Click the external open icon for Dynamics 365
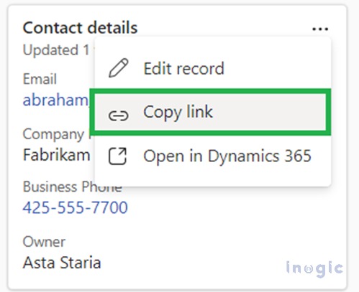Screen dimensions: 359x292 click(117, 156)
